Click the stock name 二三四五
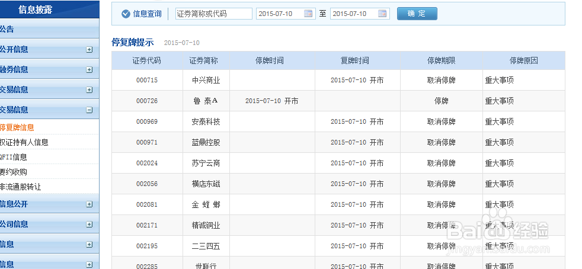 [x=206, y=246]
